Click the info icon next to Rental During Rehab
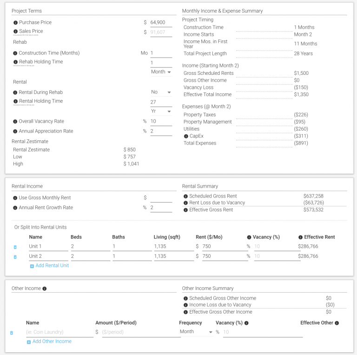The width and height of the screenshot is (357, 355). [15, 92]
